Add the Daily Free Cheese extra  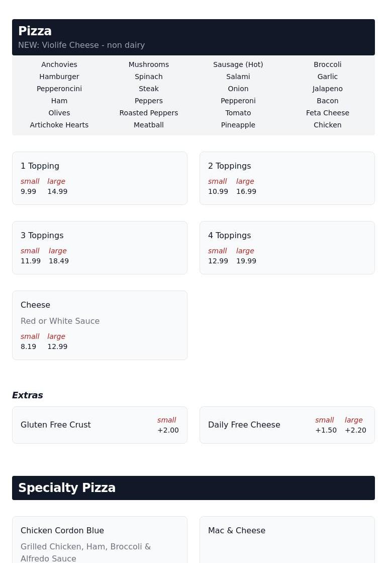click(x=287, y=425)
